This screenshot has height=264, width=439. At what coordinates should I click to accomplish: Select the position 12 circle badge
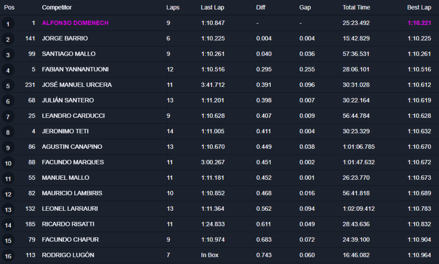[x=8, y=194]
